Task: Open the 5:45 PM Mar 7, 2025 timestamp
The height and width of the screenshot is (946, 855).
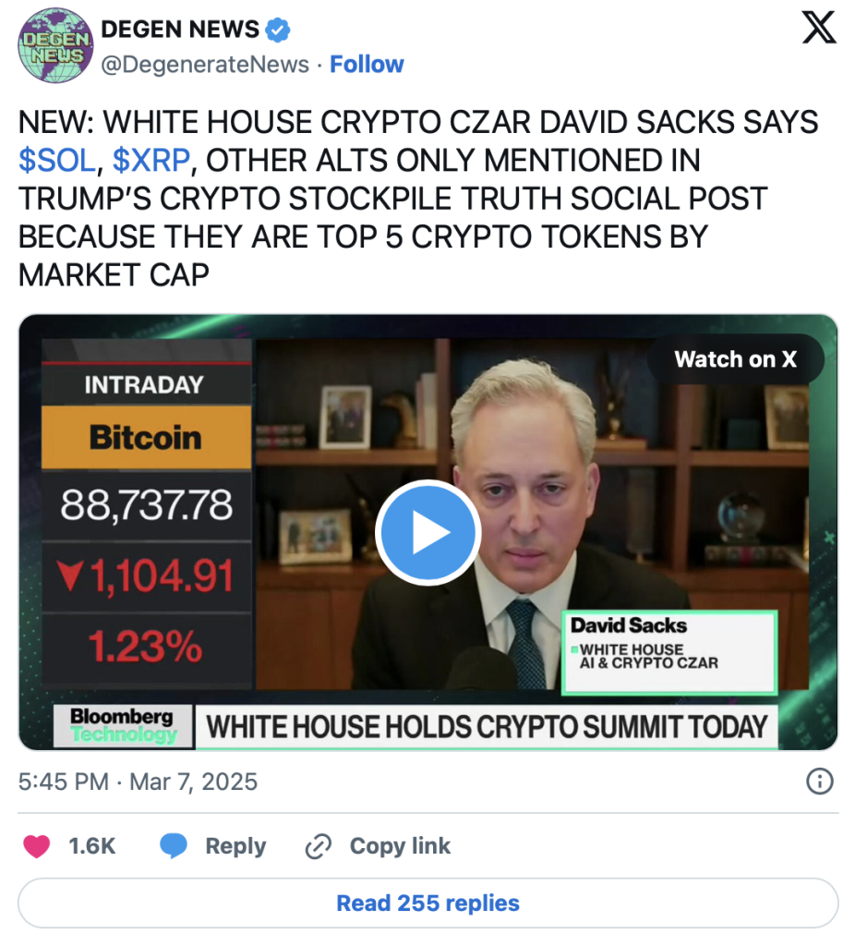Action: [138, 782]
